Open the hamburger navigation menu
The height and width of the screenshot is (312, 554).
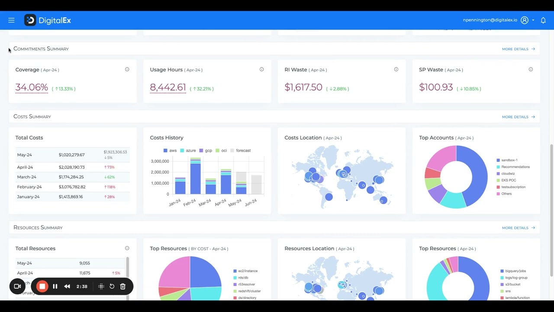pyautogui.click(x=11, y=20)
